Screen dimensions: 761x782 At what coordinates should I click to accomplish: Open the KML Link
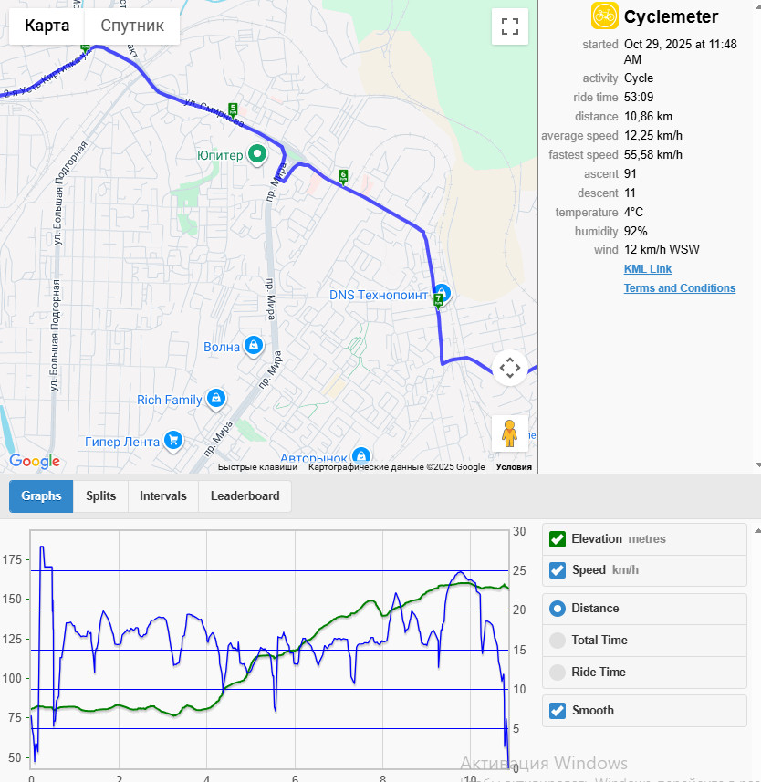[x=647, y=269]
